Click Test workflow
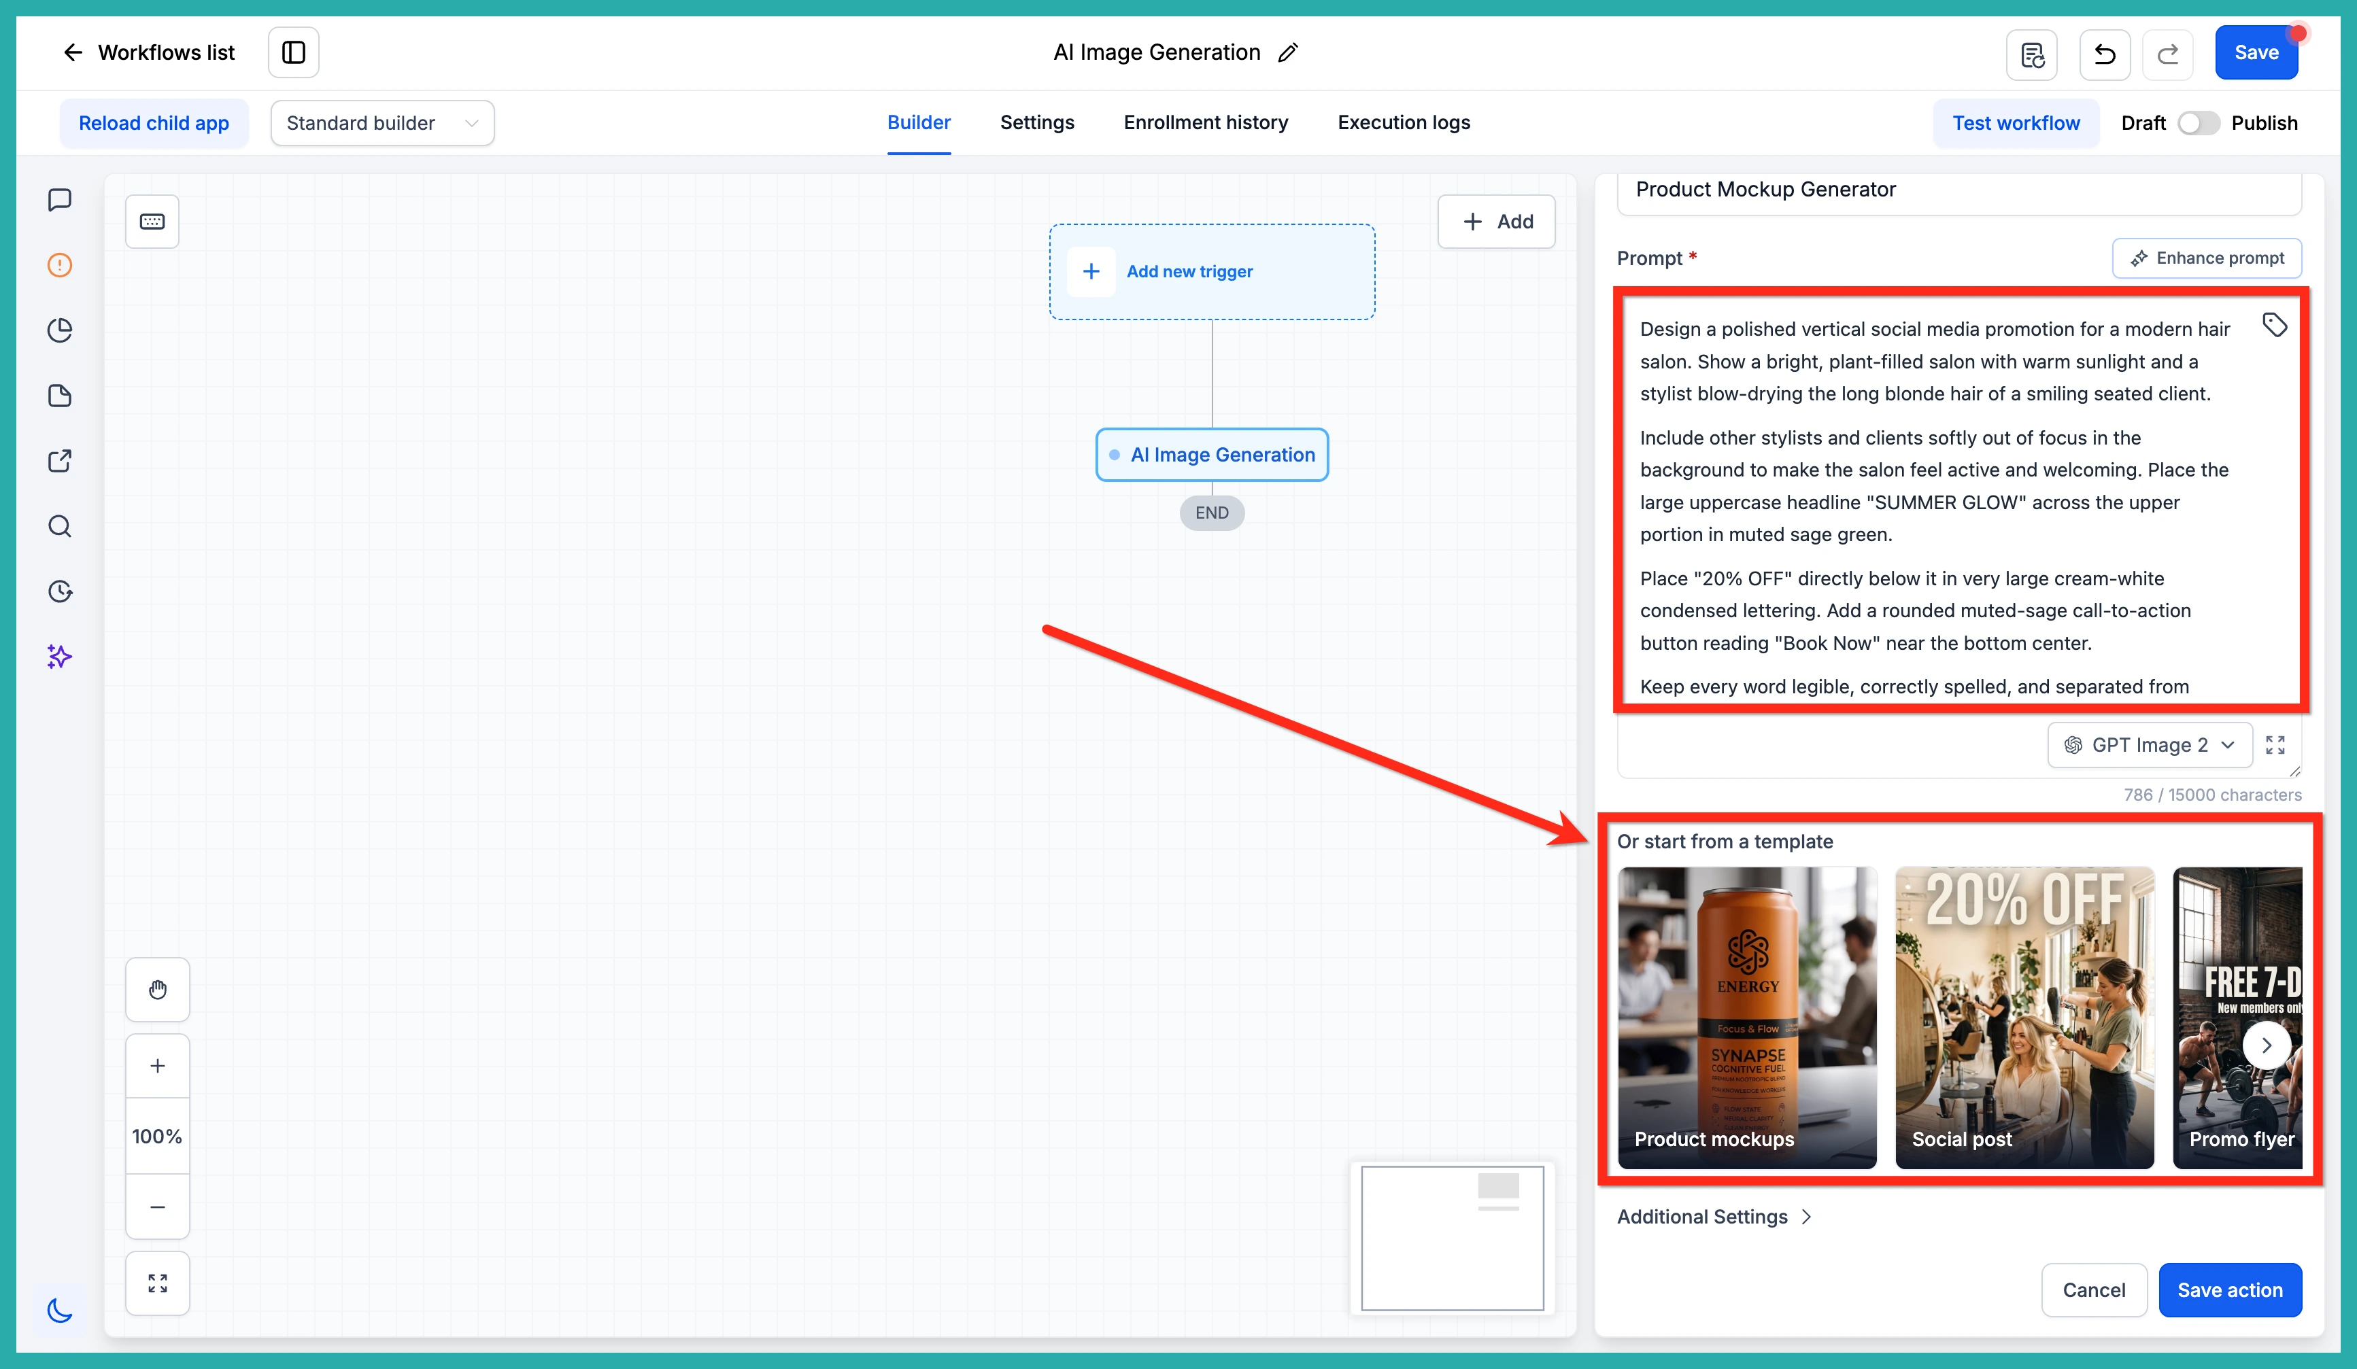The height and width of the screenshot is (1369, 2357). (x=2016, y=124)
